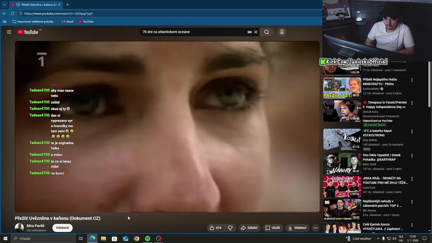Open JIRKA KRÁL - SKONČIT NA YOUTUBE title
Viewport: 432px width, 243px height.
(x=385, y=180)
